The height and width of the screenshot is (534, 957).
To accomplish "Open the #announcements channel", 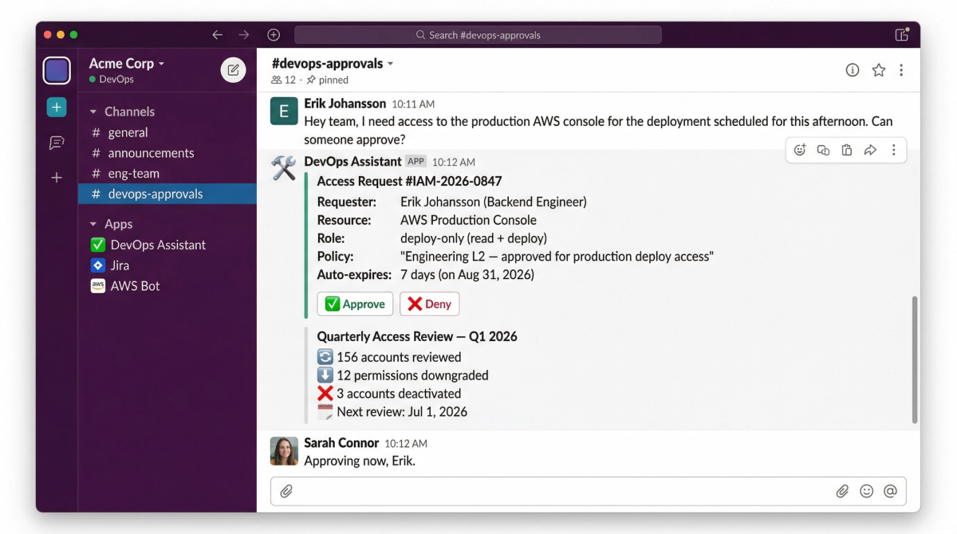I will (167, 153).
